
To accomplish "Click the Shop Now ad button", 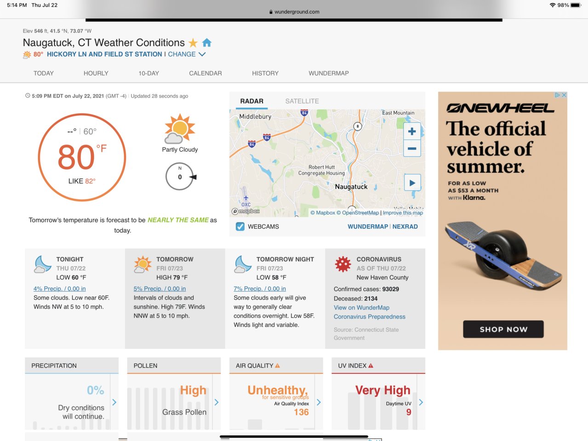I will [x=503, y=329].
